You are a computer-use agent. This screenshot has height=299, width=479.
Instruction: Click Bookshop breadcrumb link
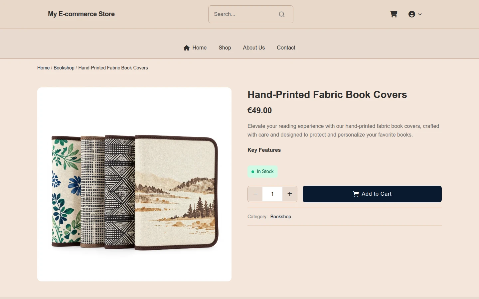click(x=64, y=68)
